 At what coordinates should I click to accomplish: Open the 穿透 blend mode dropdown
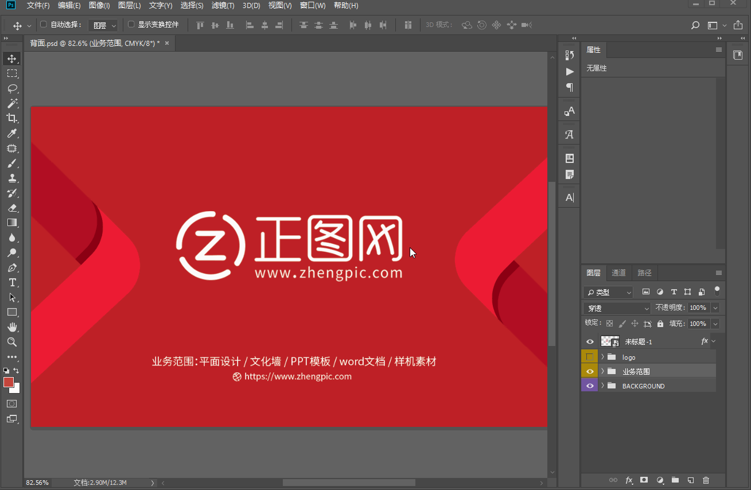[617, 308]
